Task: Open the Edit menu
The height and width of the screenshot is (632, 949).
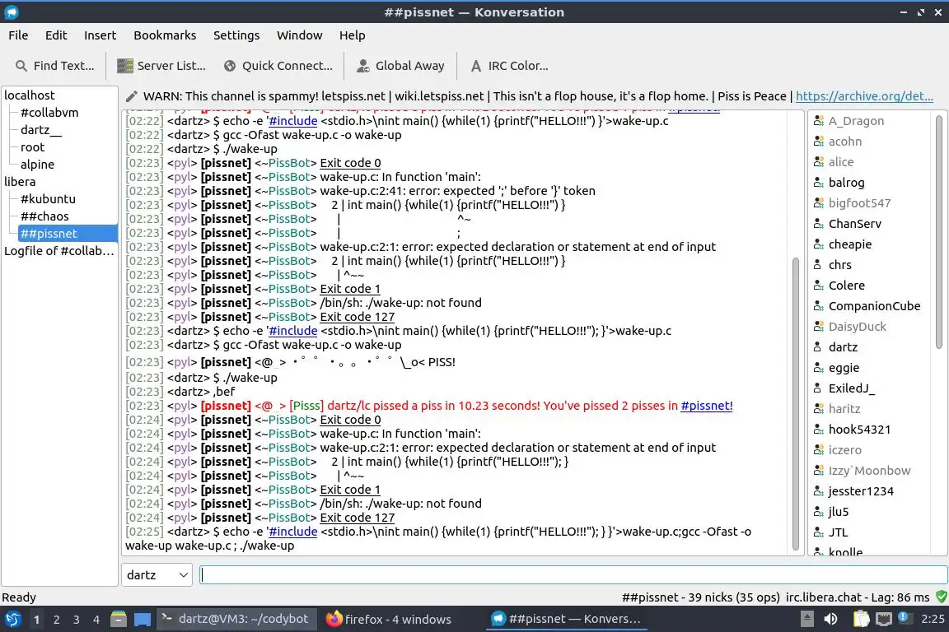Action: (56, 35)
